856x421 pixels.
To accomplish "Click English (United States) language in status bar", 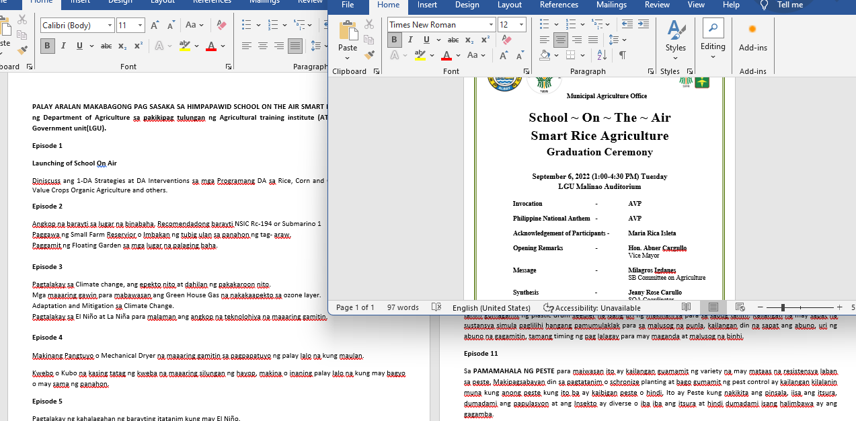I will pos(492,307).
